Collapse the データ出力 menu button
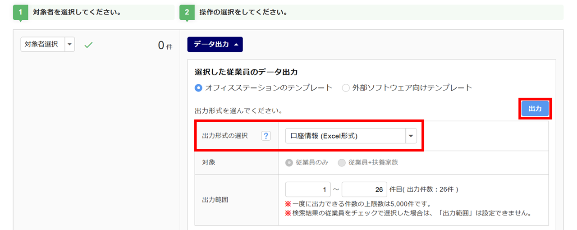Screen dimensions: 577x230 (215, 44)
